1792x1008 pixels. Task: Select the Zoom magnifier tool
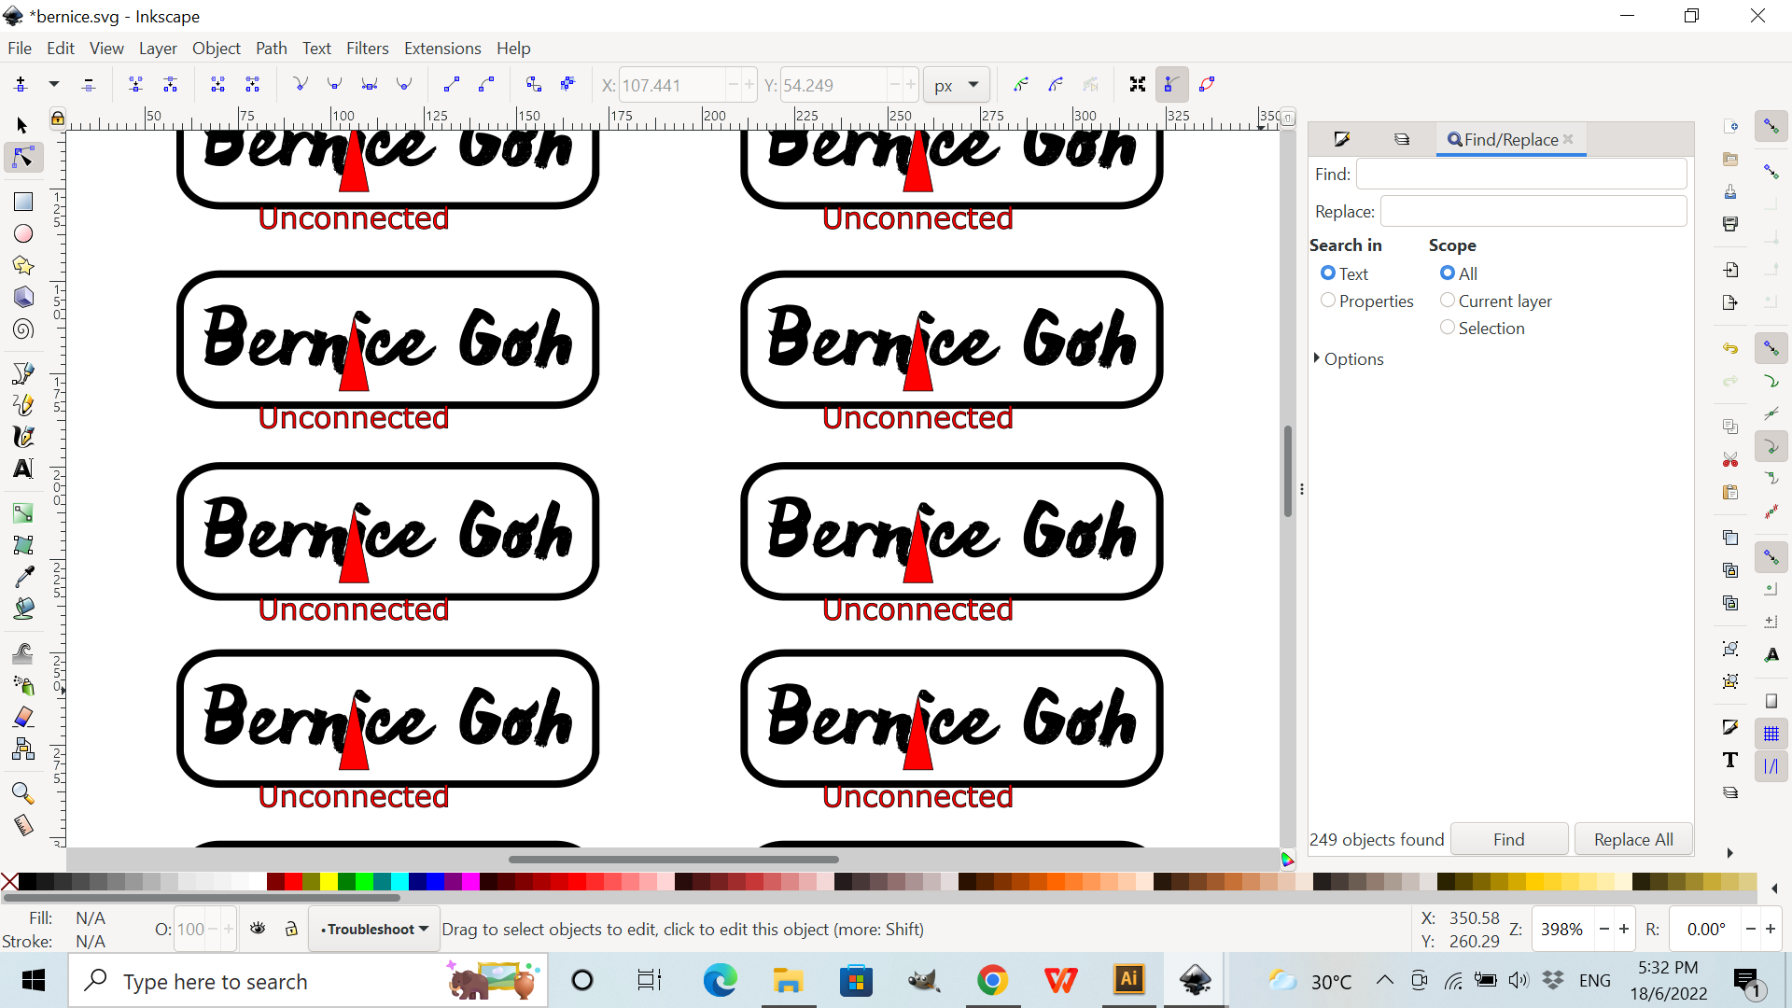[x=23, y=793]
